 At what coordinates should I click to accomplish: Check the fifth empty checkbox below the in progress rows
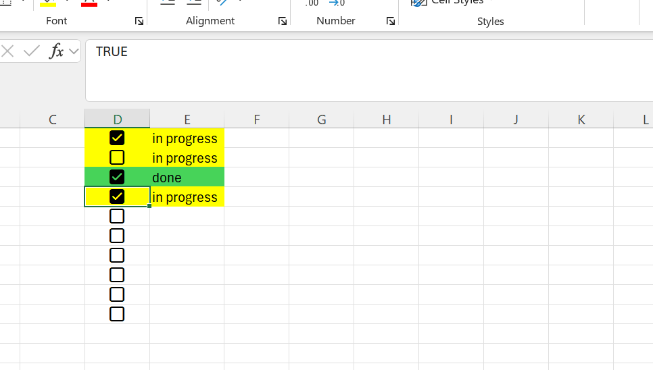click(x=117, y=294)
